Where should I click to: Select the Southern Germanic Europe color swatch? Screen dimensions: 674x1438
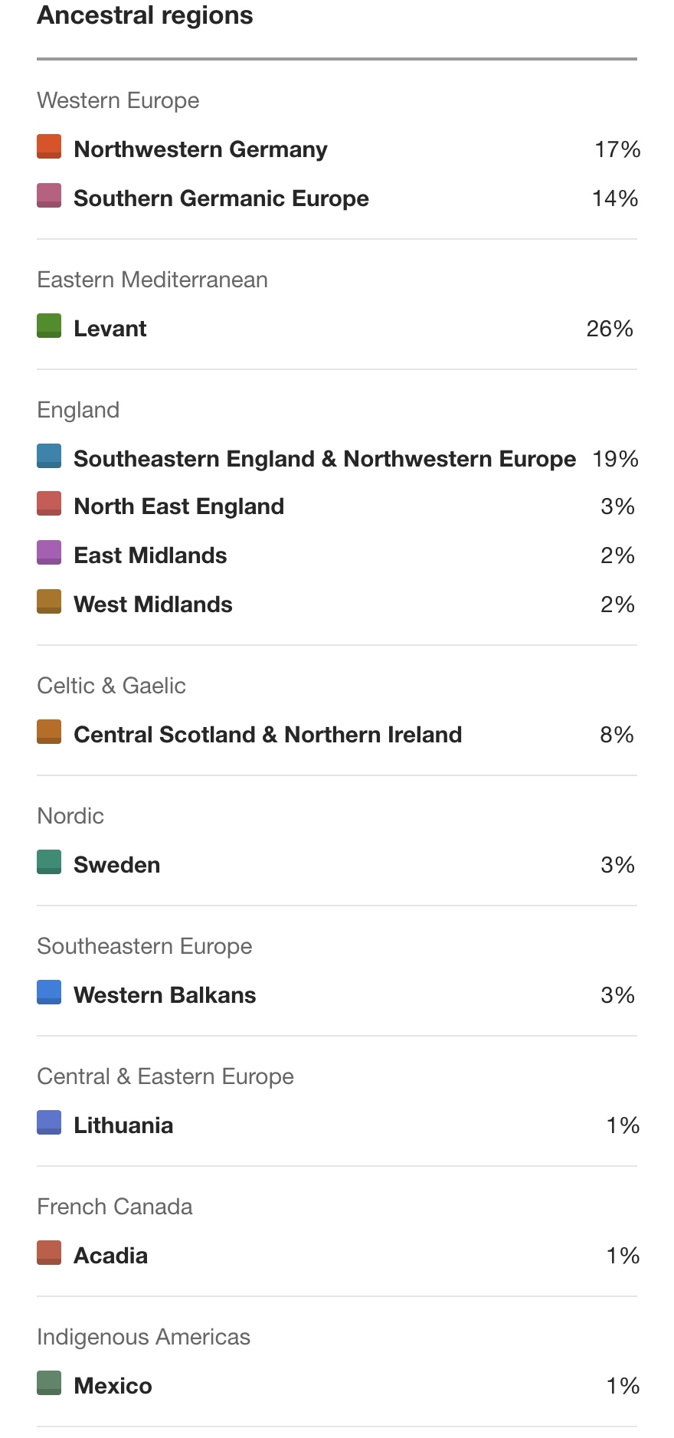[x=49, y=195]
